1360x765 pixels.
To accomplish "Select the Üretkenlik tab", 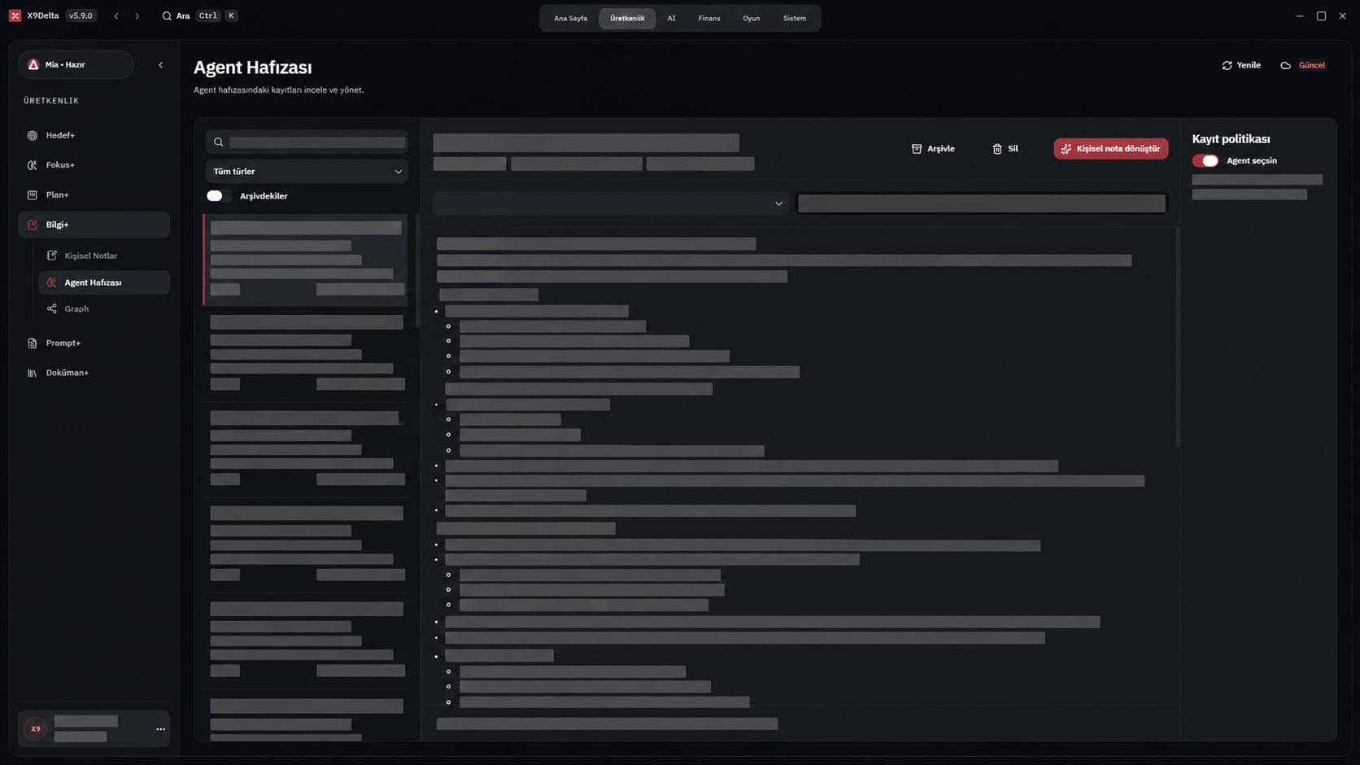I will click(627, 19).
